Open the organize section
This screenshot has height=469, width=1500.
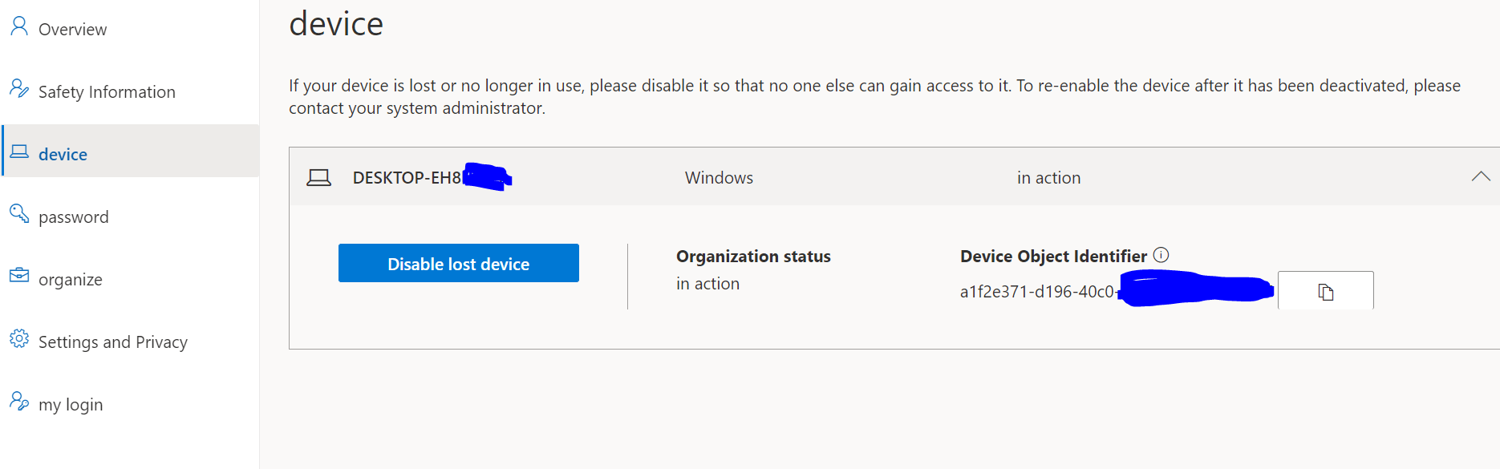coord(71,280)
